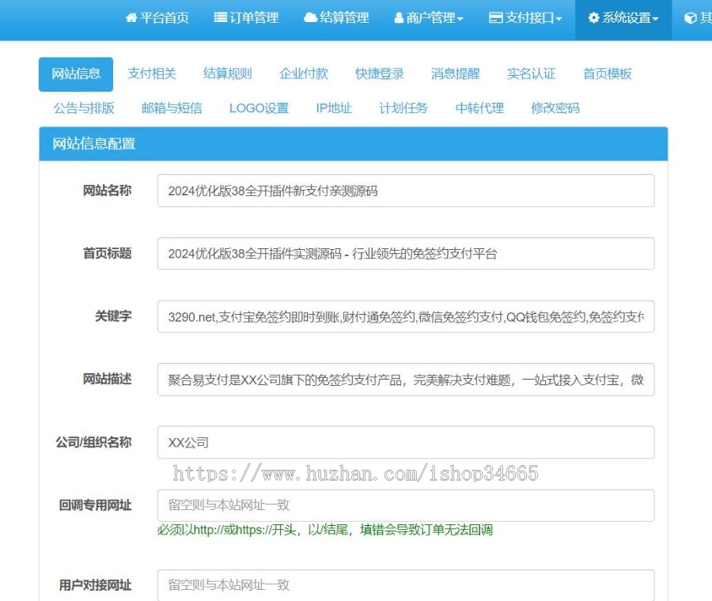Click the list icon beside 订单管理
This screenshot has width=712, height=601.
pyautogui.click(x=220, y=18)
